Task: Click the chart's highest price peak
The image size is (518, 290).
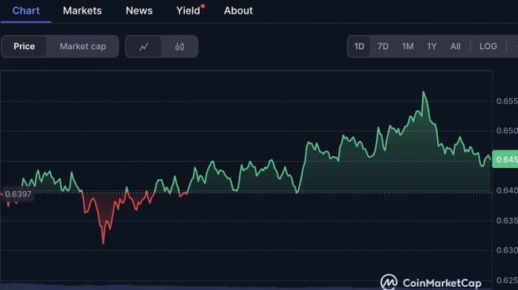Action: (x=424, y=92)
